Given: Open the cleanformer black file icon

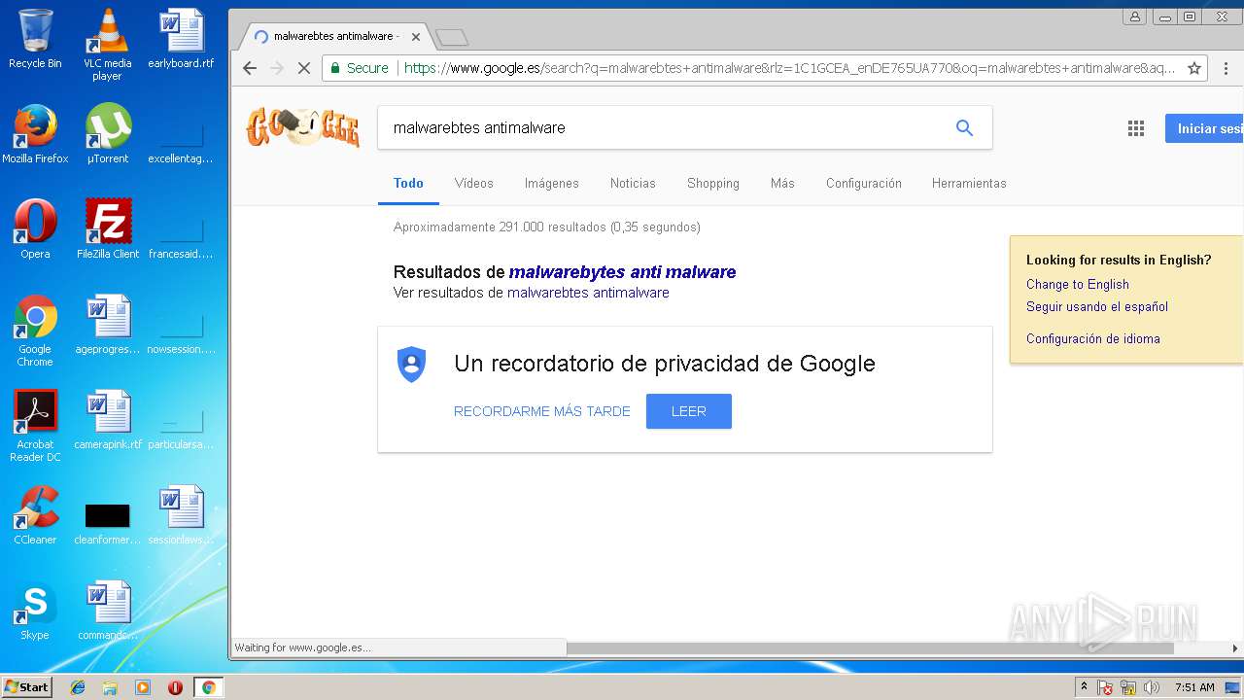Looking at the screenshot, I should pos(107,523).
